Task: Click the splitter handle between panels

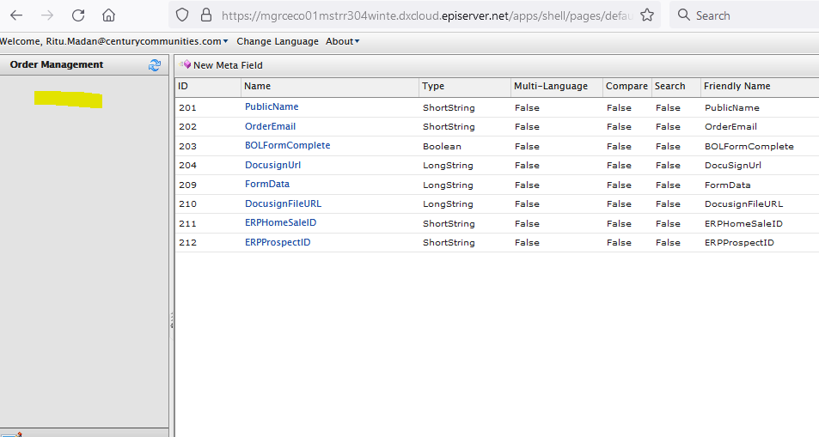Action: click(172, 319)
